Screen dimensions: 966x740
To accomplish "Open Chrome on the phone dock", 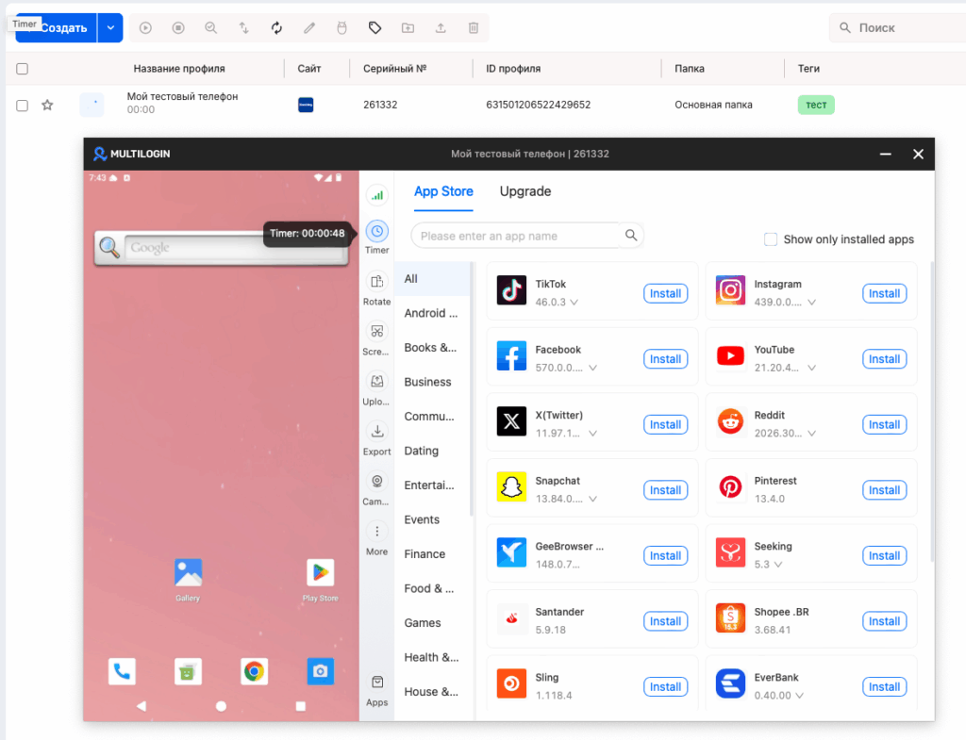I will pos(254,671).
